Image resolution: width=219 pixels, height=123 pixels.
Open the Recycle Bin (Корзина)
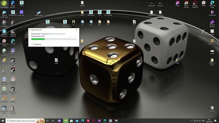coord(212,109)
